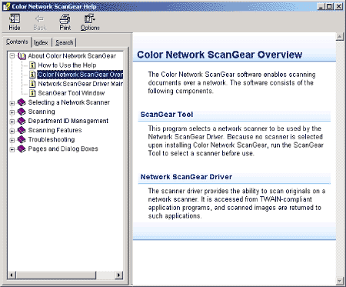The height and width of the screenshot is (287, 346).
Task: Expand the Pages and Dialog Boxes node
Action: pos(12,149)
